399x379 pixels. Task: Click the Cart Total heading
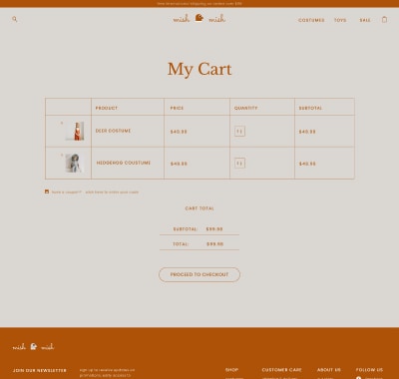tap(199, 208)
